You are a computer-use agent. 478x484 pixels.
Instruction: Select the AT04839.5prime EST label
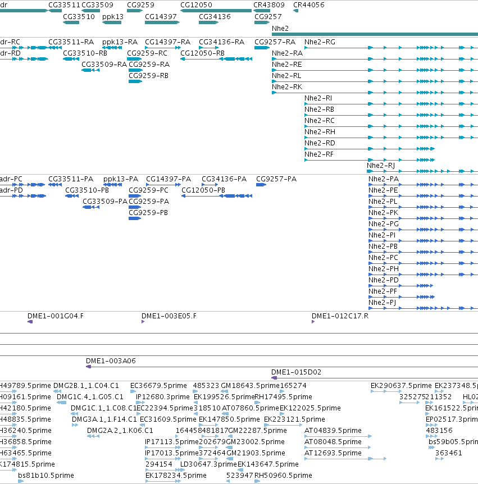tap(333, 430)
